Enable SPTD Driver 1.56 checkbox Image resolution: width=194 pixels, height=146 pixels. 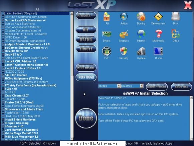point(3,38)
